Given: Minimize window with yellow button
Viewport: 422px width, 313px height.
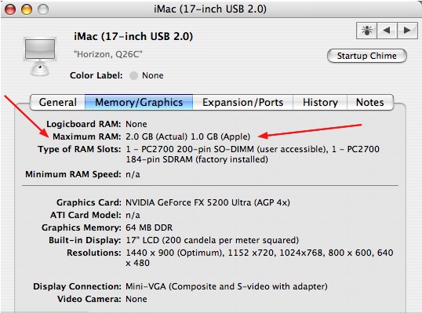Looking at the screenshot, I should 27,9.
